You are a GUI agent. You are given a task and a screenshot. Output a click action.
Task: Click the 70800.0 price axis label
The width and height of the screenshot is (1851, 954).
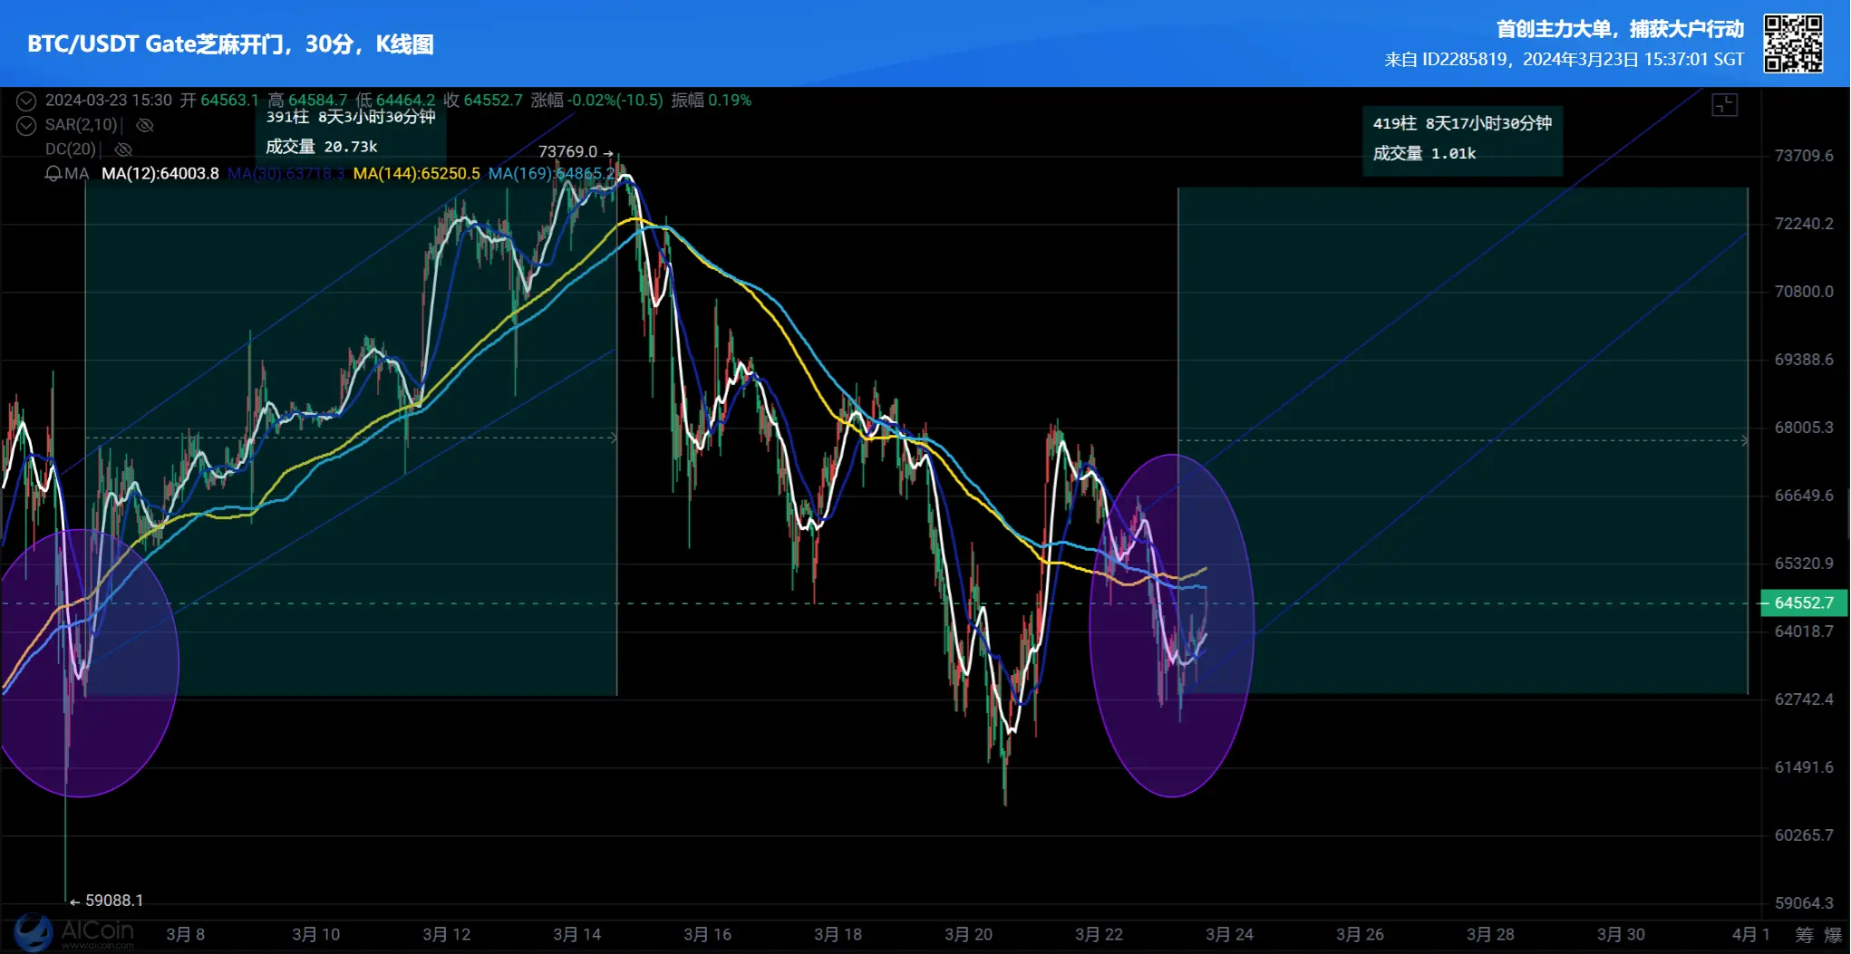[1804, 292]
